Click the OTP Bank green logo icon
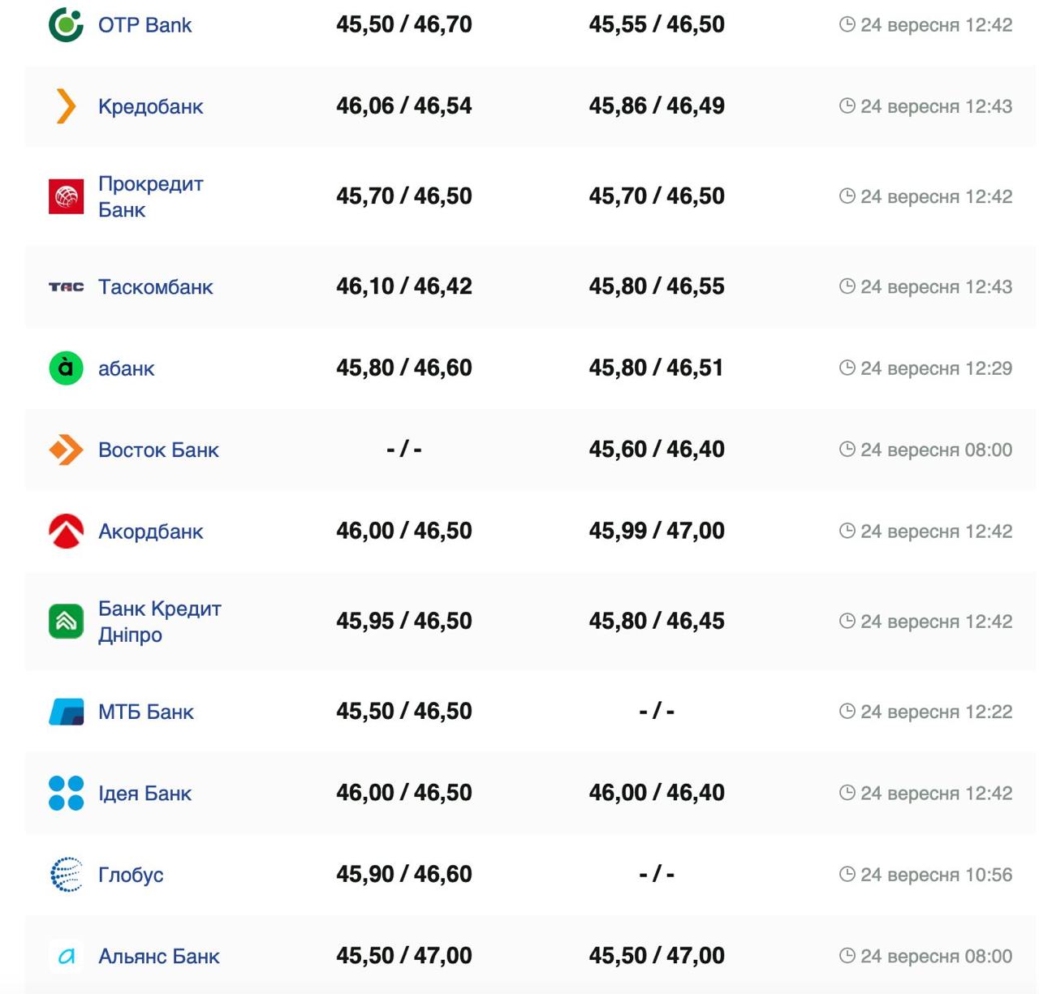The height and width of the screenshot is (994, 1039). pyautogui.click(x=66, y=24)
